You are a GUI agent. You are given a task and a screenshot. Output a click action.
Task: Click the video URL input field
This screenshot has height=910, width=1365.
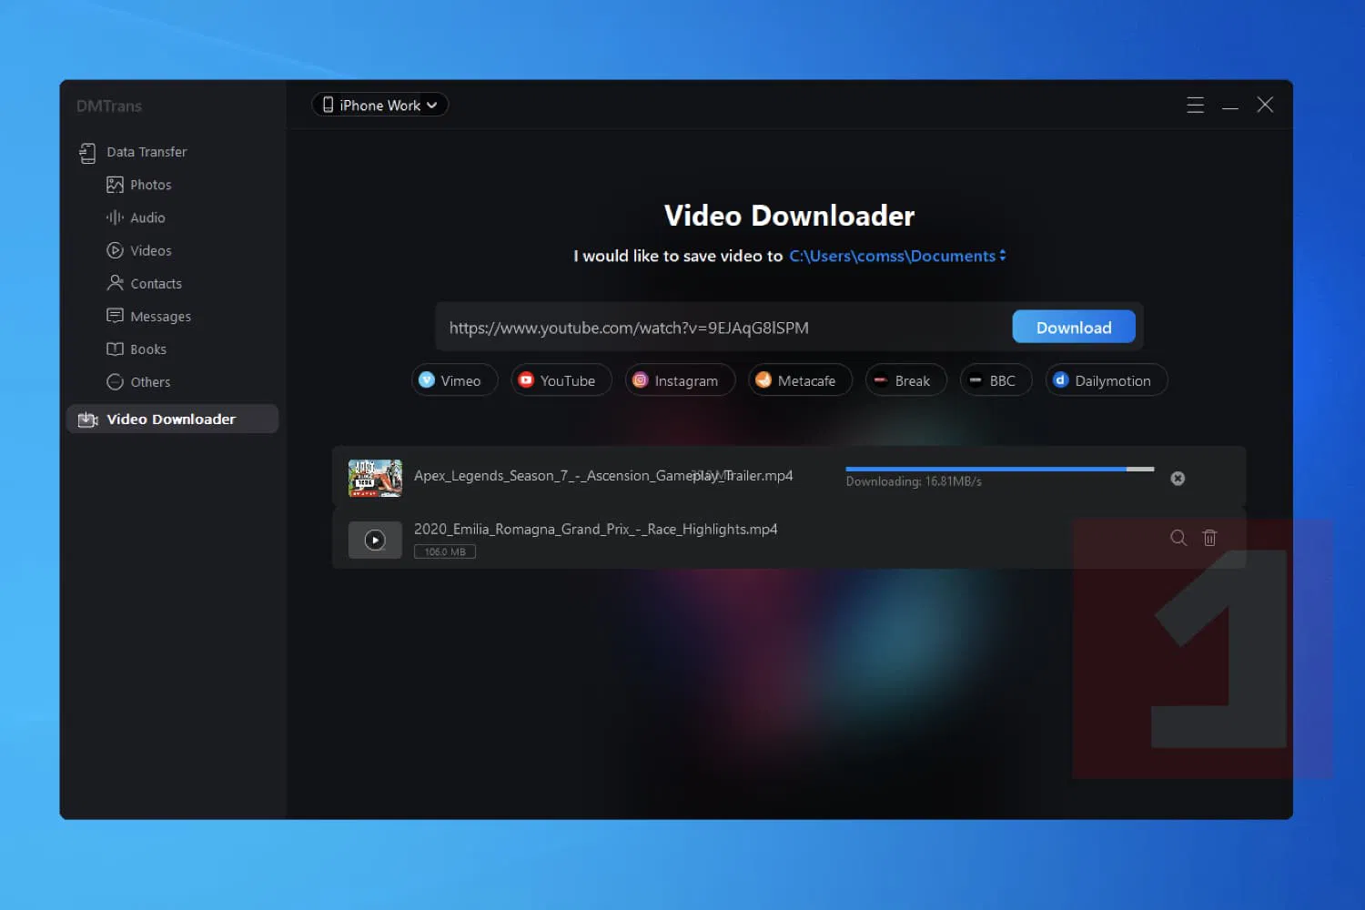tap(723, 328)
